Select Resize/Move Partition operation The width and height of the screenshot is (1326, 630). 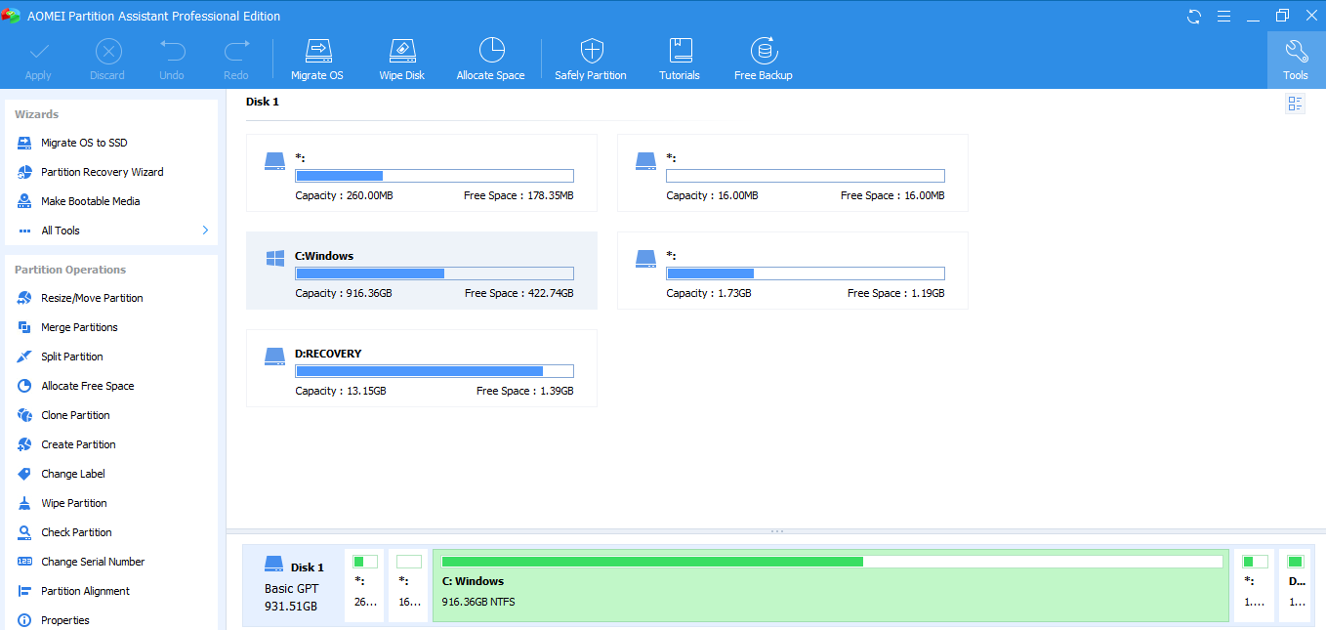pyautogui.click(x=92, y=298)
